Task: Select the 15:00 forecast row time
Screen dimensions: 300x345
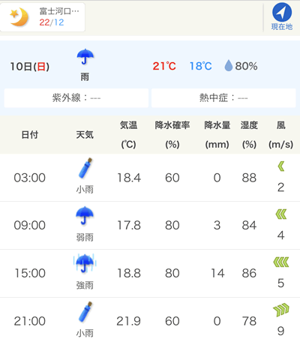Action: click(30, 273)
